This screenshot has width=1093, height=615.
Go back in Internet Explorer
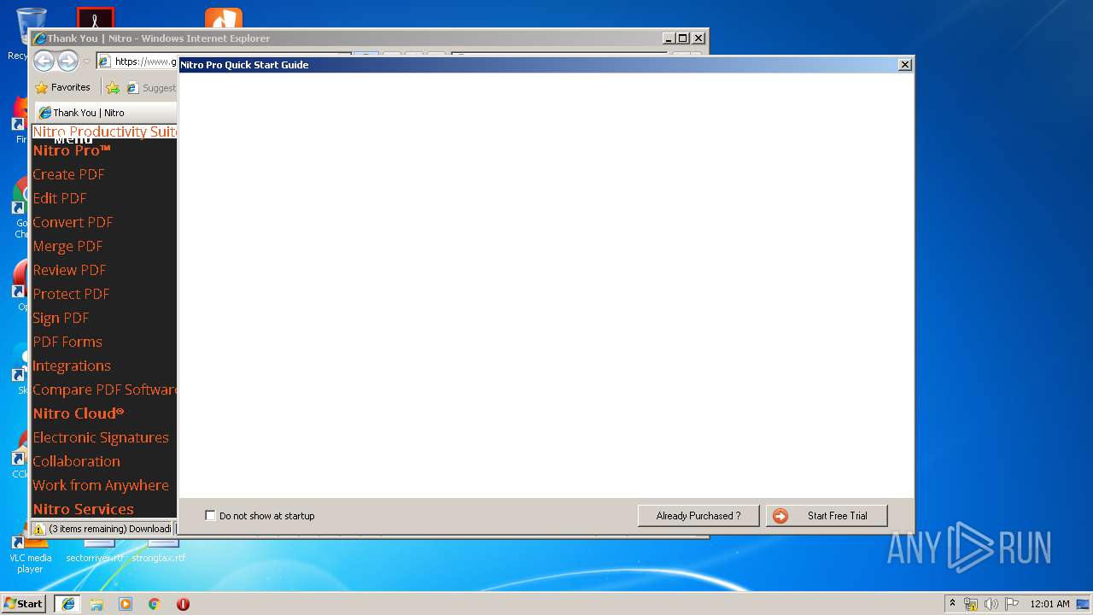coord(44,61)
